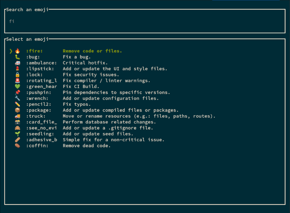Click the :card_file_ database changes row
Screen dimensions: 290x213
click(x=83, y=122)
